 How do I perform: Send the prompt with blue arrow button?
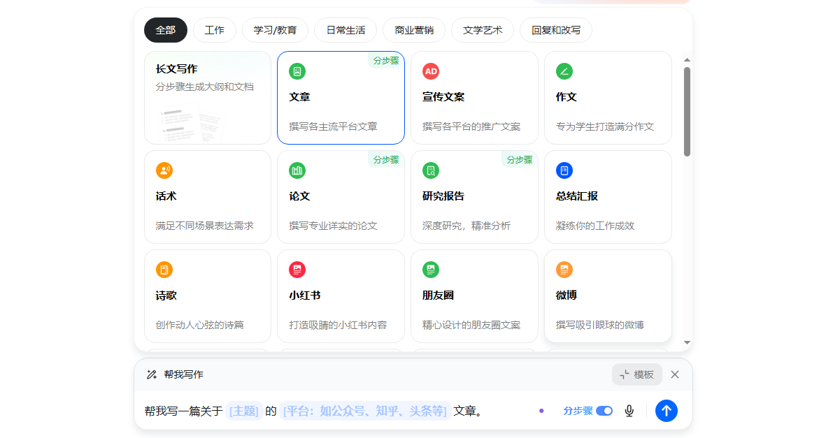[x=667, y=411]
